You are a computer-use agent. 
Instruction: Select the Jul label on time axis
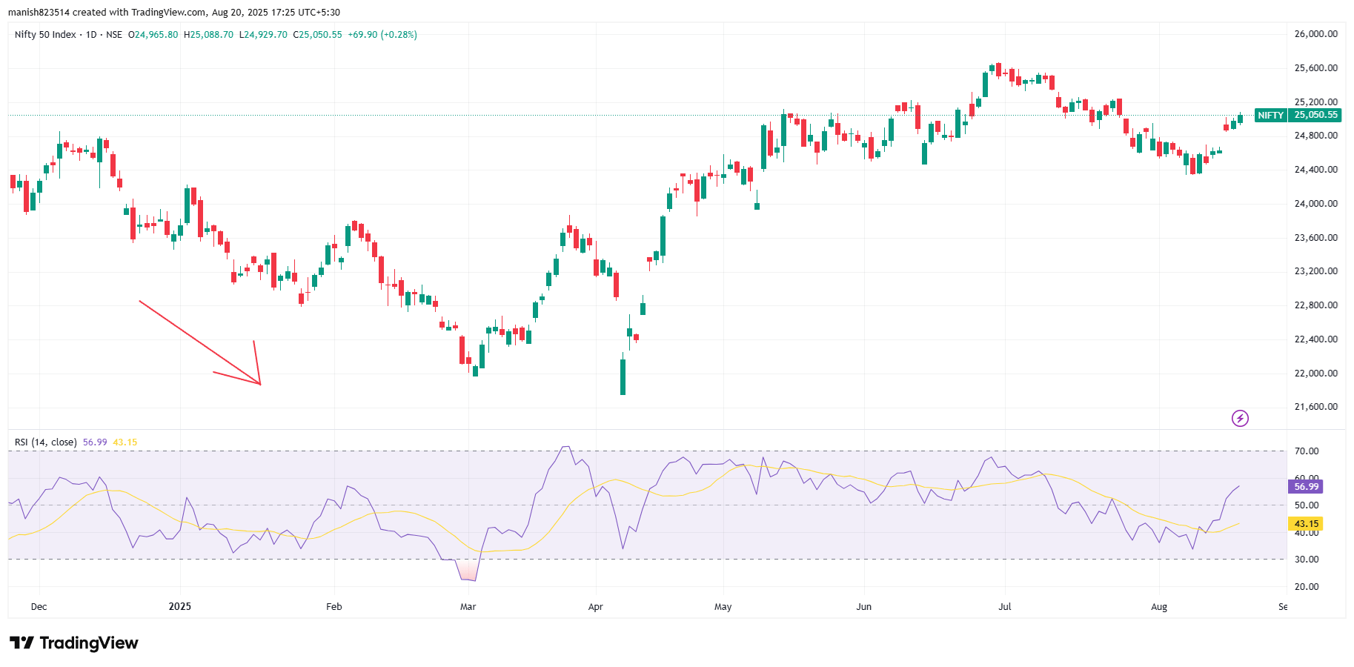click(x=1005, y=606)
